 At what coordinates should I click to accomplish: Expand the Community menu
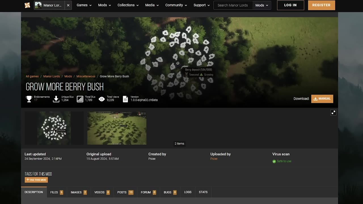[x=176, y=5]
